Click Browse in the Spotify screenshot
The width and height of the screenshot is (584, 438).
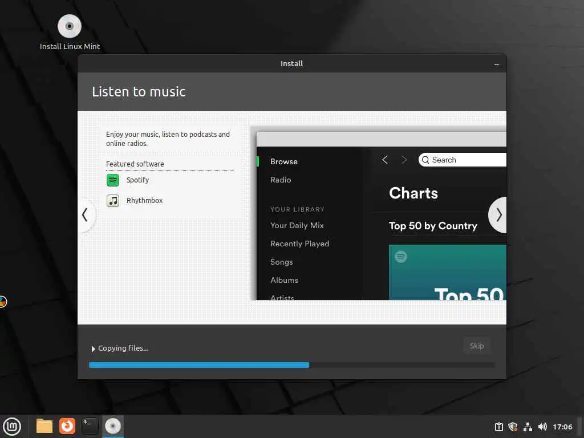[x=284, y=161]
